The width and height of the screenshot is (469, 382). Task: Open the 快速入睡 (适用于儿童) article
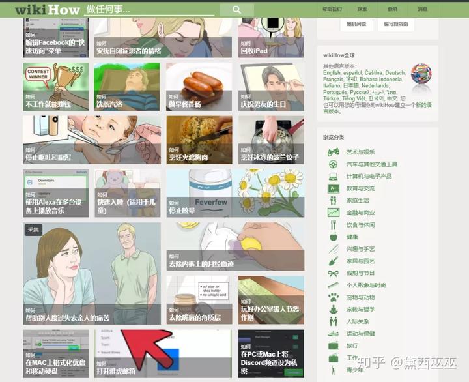pyautogui.click(x=128, y=193)
